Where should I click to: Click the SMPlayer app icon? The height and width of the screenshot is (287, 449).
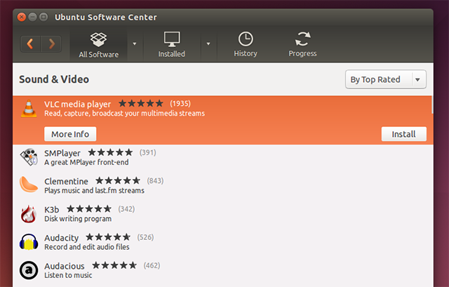click(x=29, y=157)
